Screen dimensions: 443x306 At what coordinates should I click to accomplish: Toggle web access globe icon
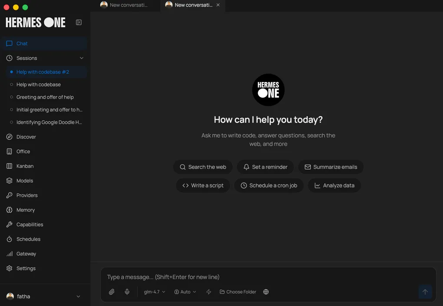click(266, 292)
